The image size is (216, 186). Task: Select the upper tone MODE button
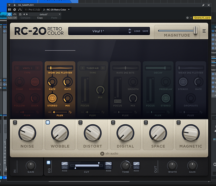136,164
